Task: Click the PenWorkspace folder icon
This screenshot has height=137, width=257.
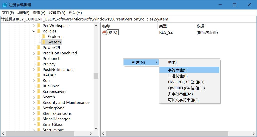Action: [39, 25]
